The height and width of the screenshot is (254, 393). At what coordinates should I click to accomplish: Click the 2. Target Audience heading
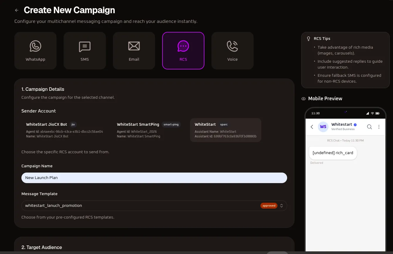click(42, 248)
